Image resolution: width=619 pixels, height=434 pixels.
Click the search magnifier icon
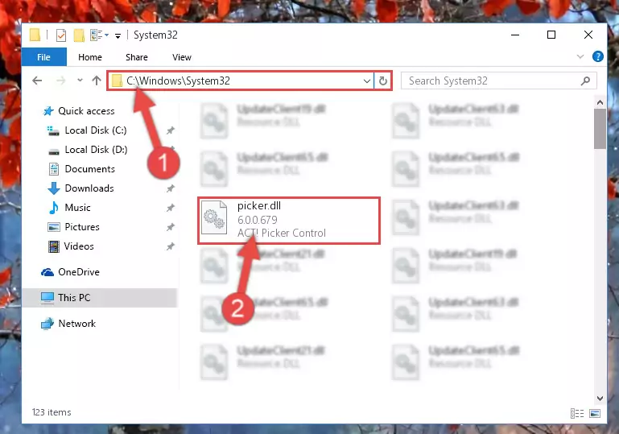[x=585, y=81]
